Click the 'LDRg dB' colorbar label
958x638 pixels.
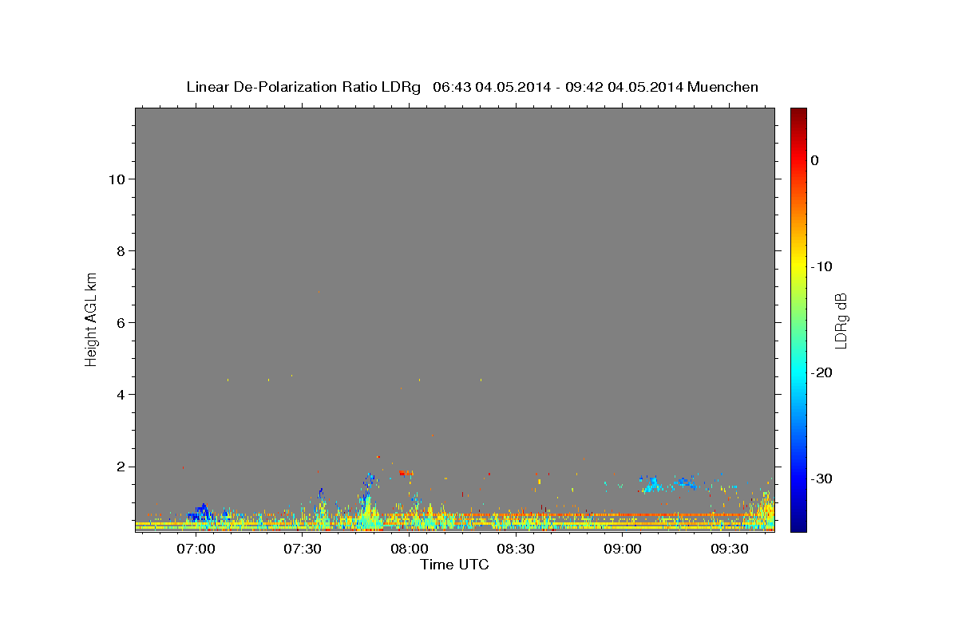pos(841,321)
